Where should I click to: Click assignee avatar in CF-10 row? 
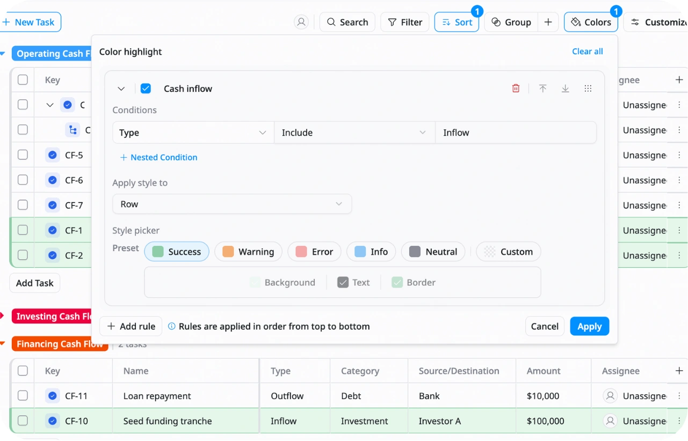click(x=610, y=421)
